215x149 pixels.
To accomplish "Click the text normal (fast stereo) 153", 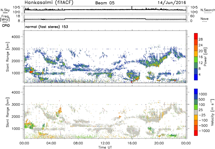I will [x=46, y=27].
